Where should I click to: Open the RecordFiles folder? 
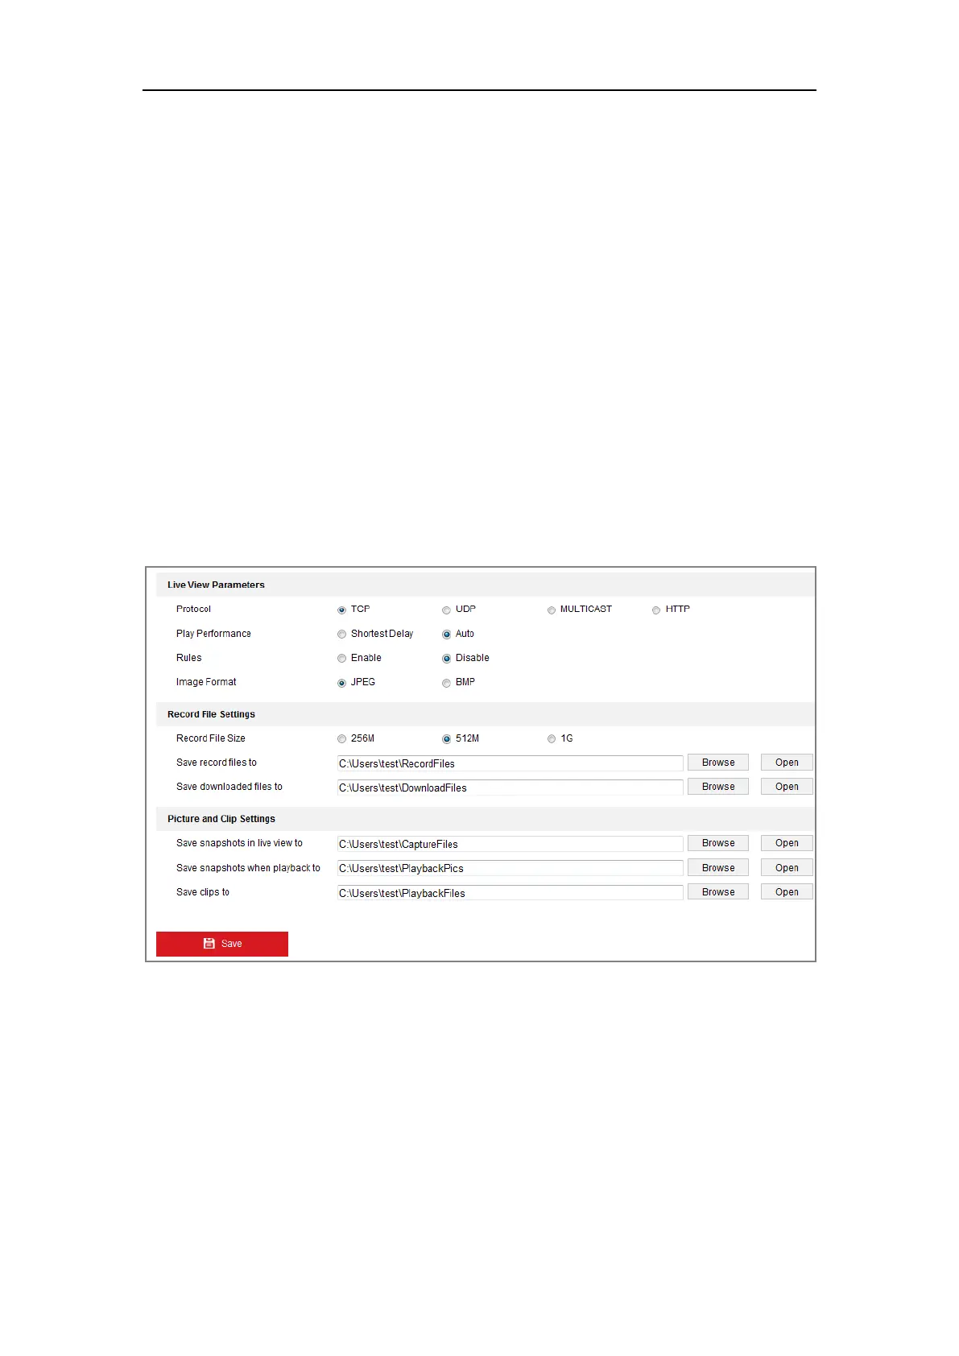787,763
